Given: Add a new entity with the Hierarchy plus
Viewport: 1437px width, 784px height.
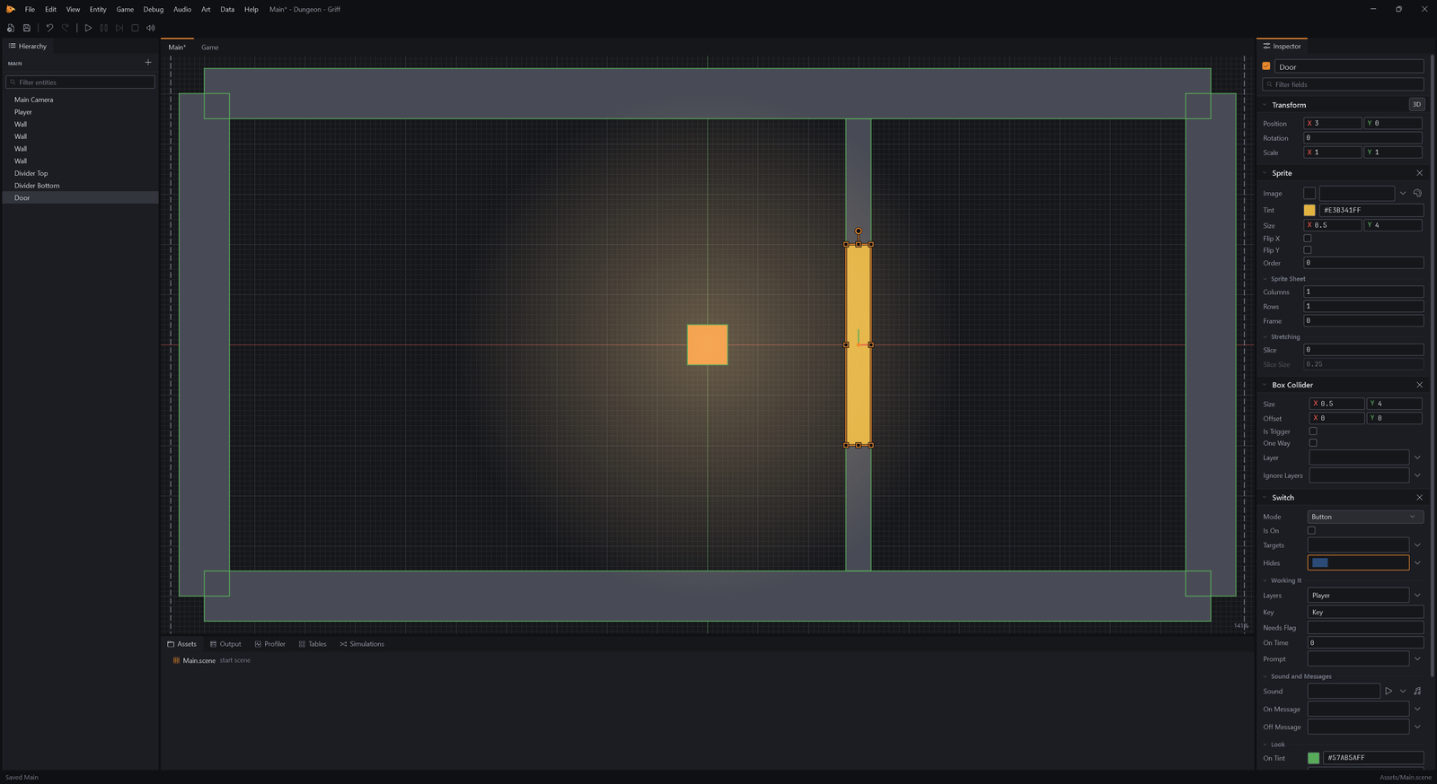Looking at the screenshot, I should coord(148,63).
